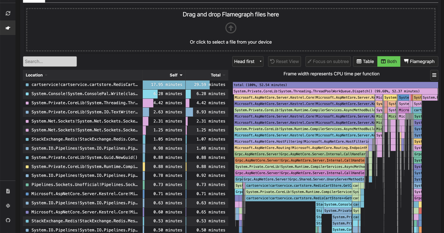Select the System.Guid.NewGuid() row

(125, 158)
